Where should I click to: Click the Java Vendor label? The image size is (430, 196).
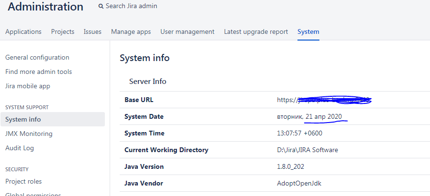(x=143, y=184)
